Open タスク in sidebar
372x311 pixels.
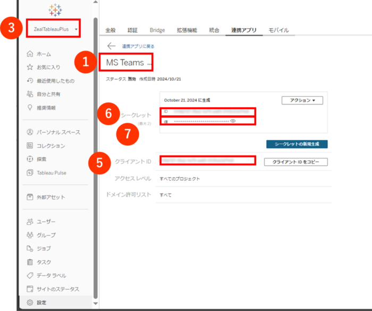[x=44, y=262]
